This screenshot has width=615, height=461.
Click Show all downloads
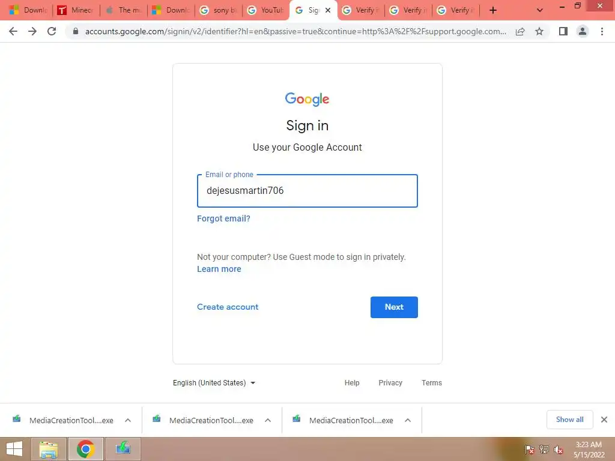[569, 420]
